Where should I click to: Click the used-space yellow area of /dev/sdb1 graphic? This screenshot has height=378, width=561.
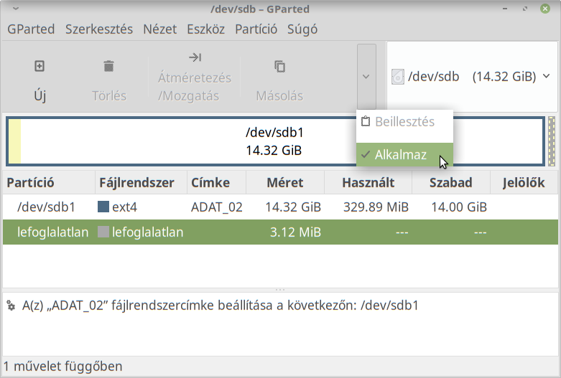point(14,141)
